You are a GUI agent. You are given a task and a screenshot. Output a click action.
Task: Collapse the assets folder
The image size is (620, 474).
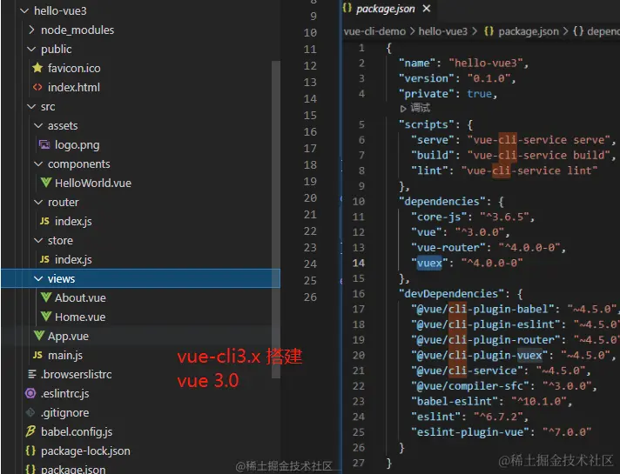(x=38, y=125)
